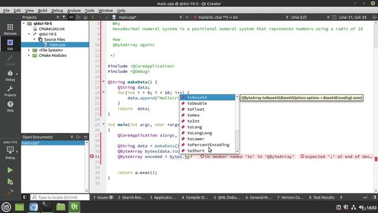The image size is (378, 213).
Task: Close the Projects side panel
Action: (85, 17)
